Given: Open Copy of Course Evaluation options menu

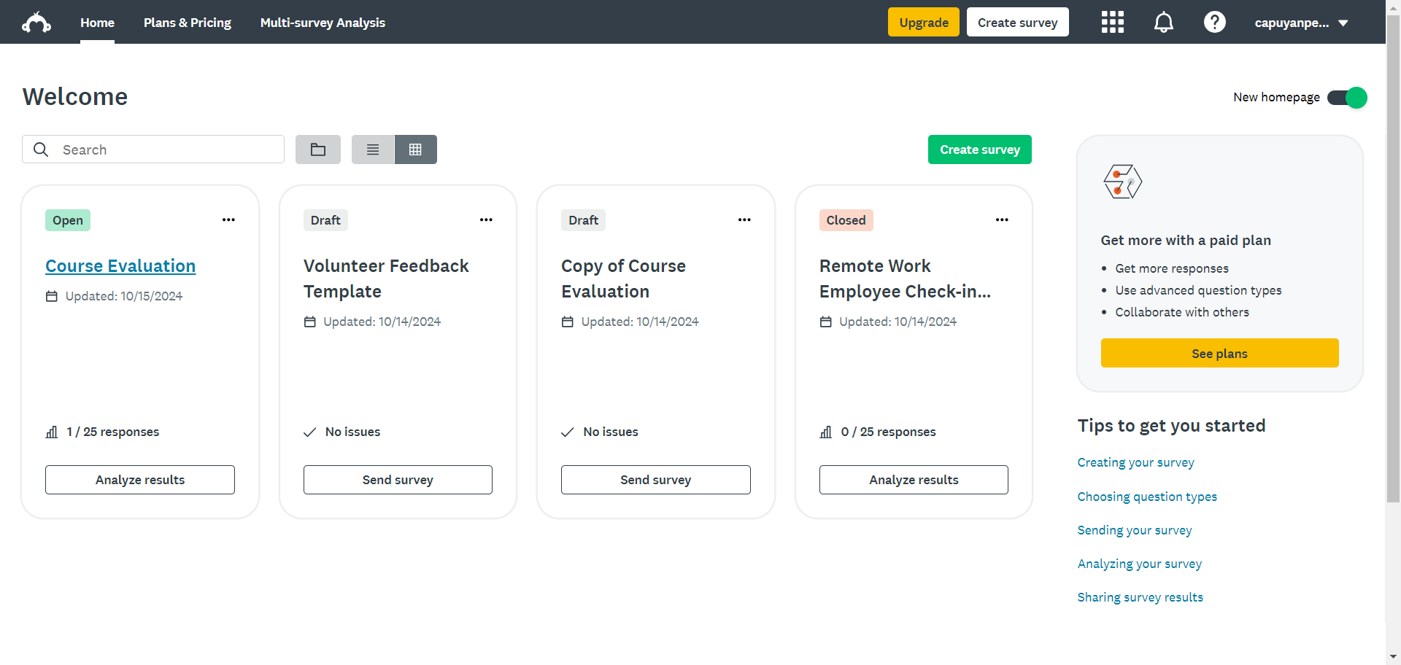Looking at the screenshot, I should point(744,219).
